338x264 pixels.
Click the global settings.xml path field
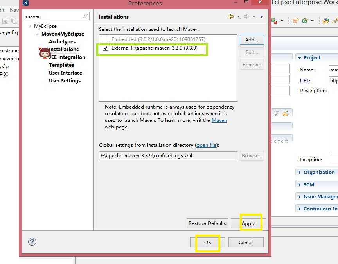point(168,155)
